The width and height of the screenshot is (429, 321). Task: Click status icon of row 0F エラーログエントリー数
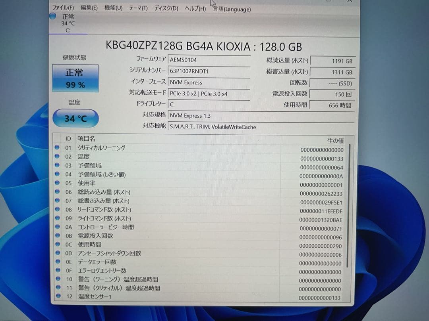tap(58, 270)
